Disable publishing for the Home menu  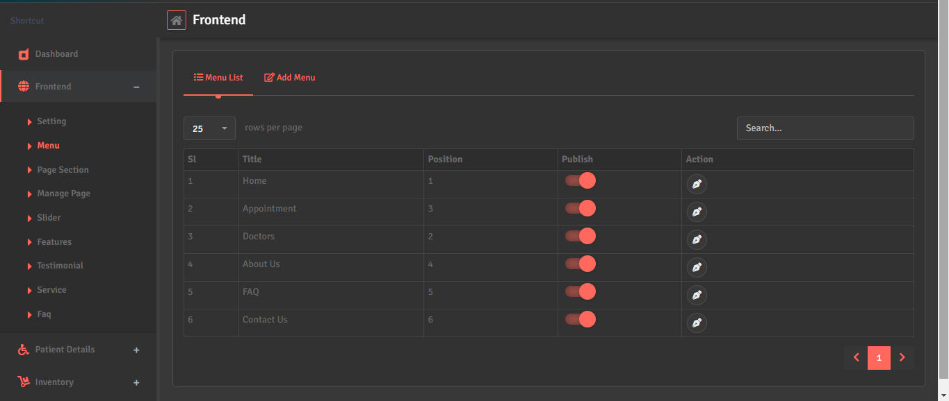coord(579,180)
